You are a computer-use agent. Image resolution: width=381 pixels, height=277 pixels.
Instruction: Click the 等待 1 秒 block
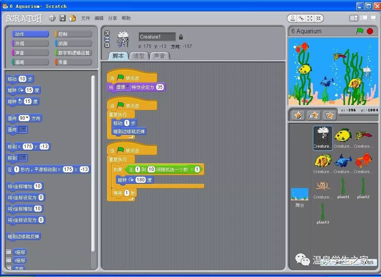[124, 193]
